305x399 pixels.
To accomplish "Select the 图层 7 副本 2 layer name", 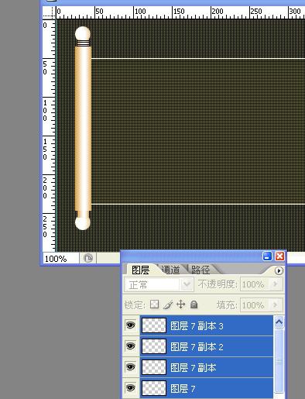I will [197, 346].
